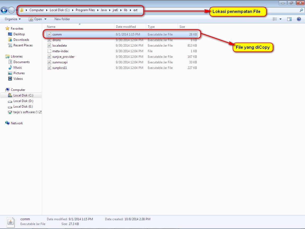Toggle the preview pane icon

click(289, 19)
